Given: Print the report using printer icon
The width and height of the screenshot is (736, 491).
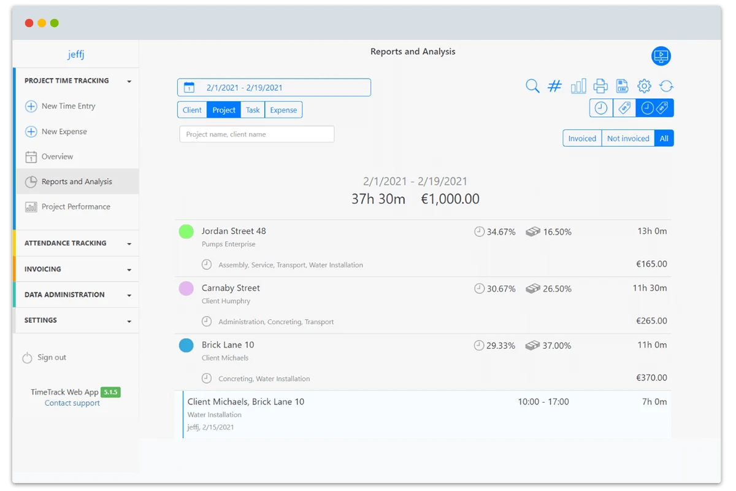Looking at the screenshot, I should 600,87.
